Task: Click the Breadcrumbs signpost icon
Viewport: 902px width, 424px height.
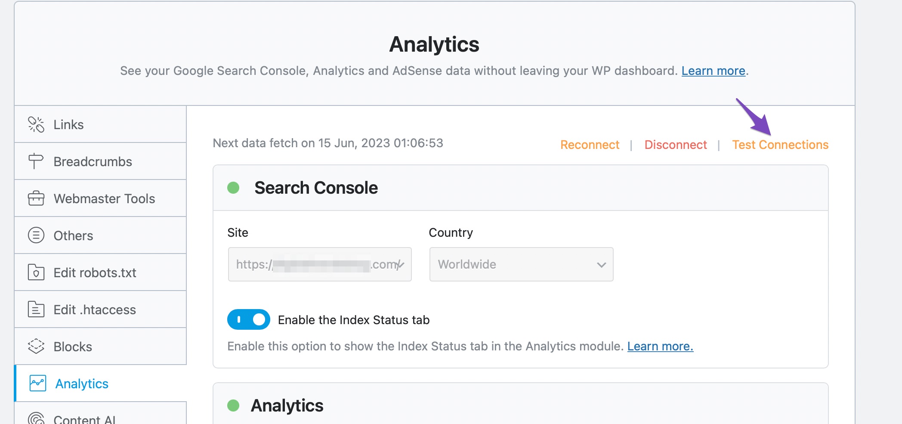Action: (36, 161)
